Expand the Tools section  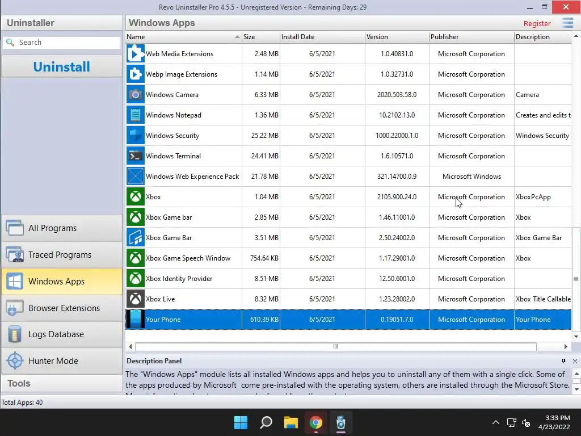pyautogui.click(x=61, y=383)
